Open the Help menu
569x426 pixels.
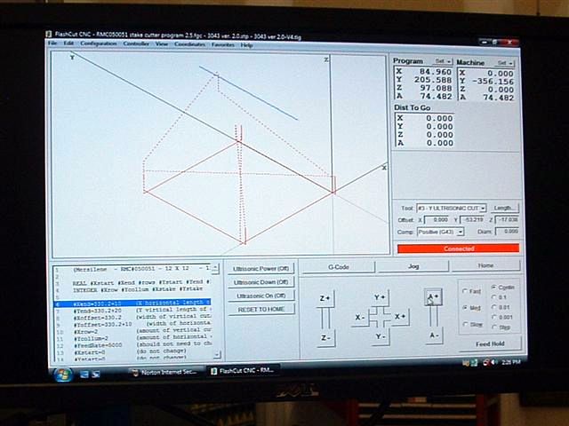point(246,45)
